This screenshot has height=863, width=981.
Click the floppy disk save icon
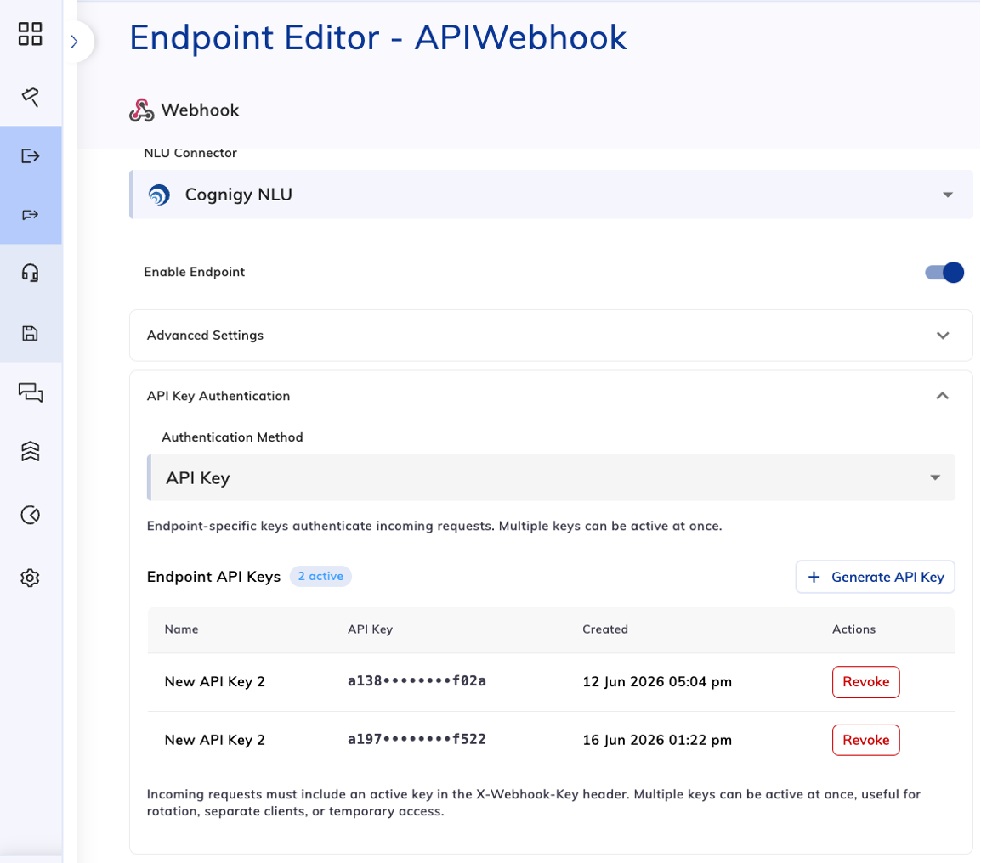[30, 333]
